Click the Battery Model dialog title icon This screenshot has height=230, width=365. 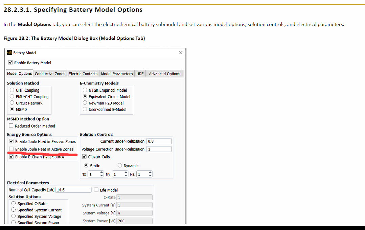coord(9,53)
